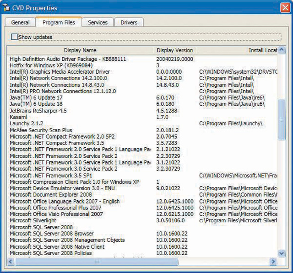Select Java(TM) 6 Update 18 row
Screen dimensions: 293x273
pyautogui.click(x=36, y=104)
